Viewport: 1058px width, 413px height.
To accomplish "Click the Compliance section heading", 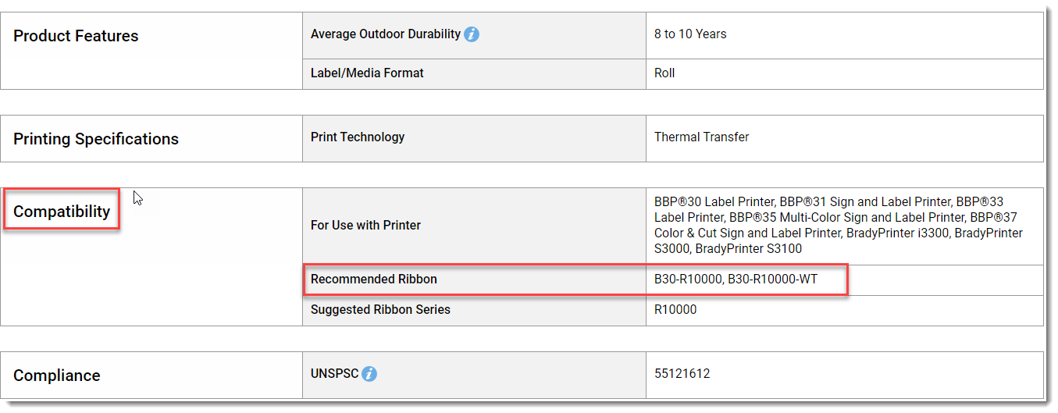I will 57,376.
